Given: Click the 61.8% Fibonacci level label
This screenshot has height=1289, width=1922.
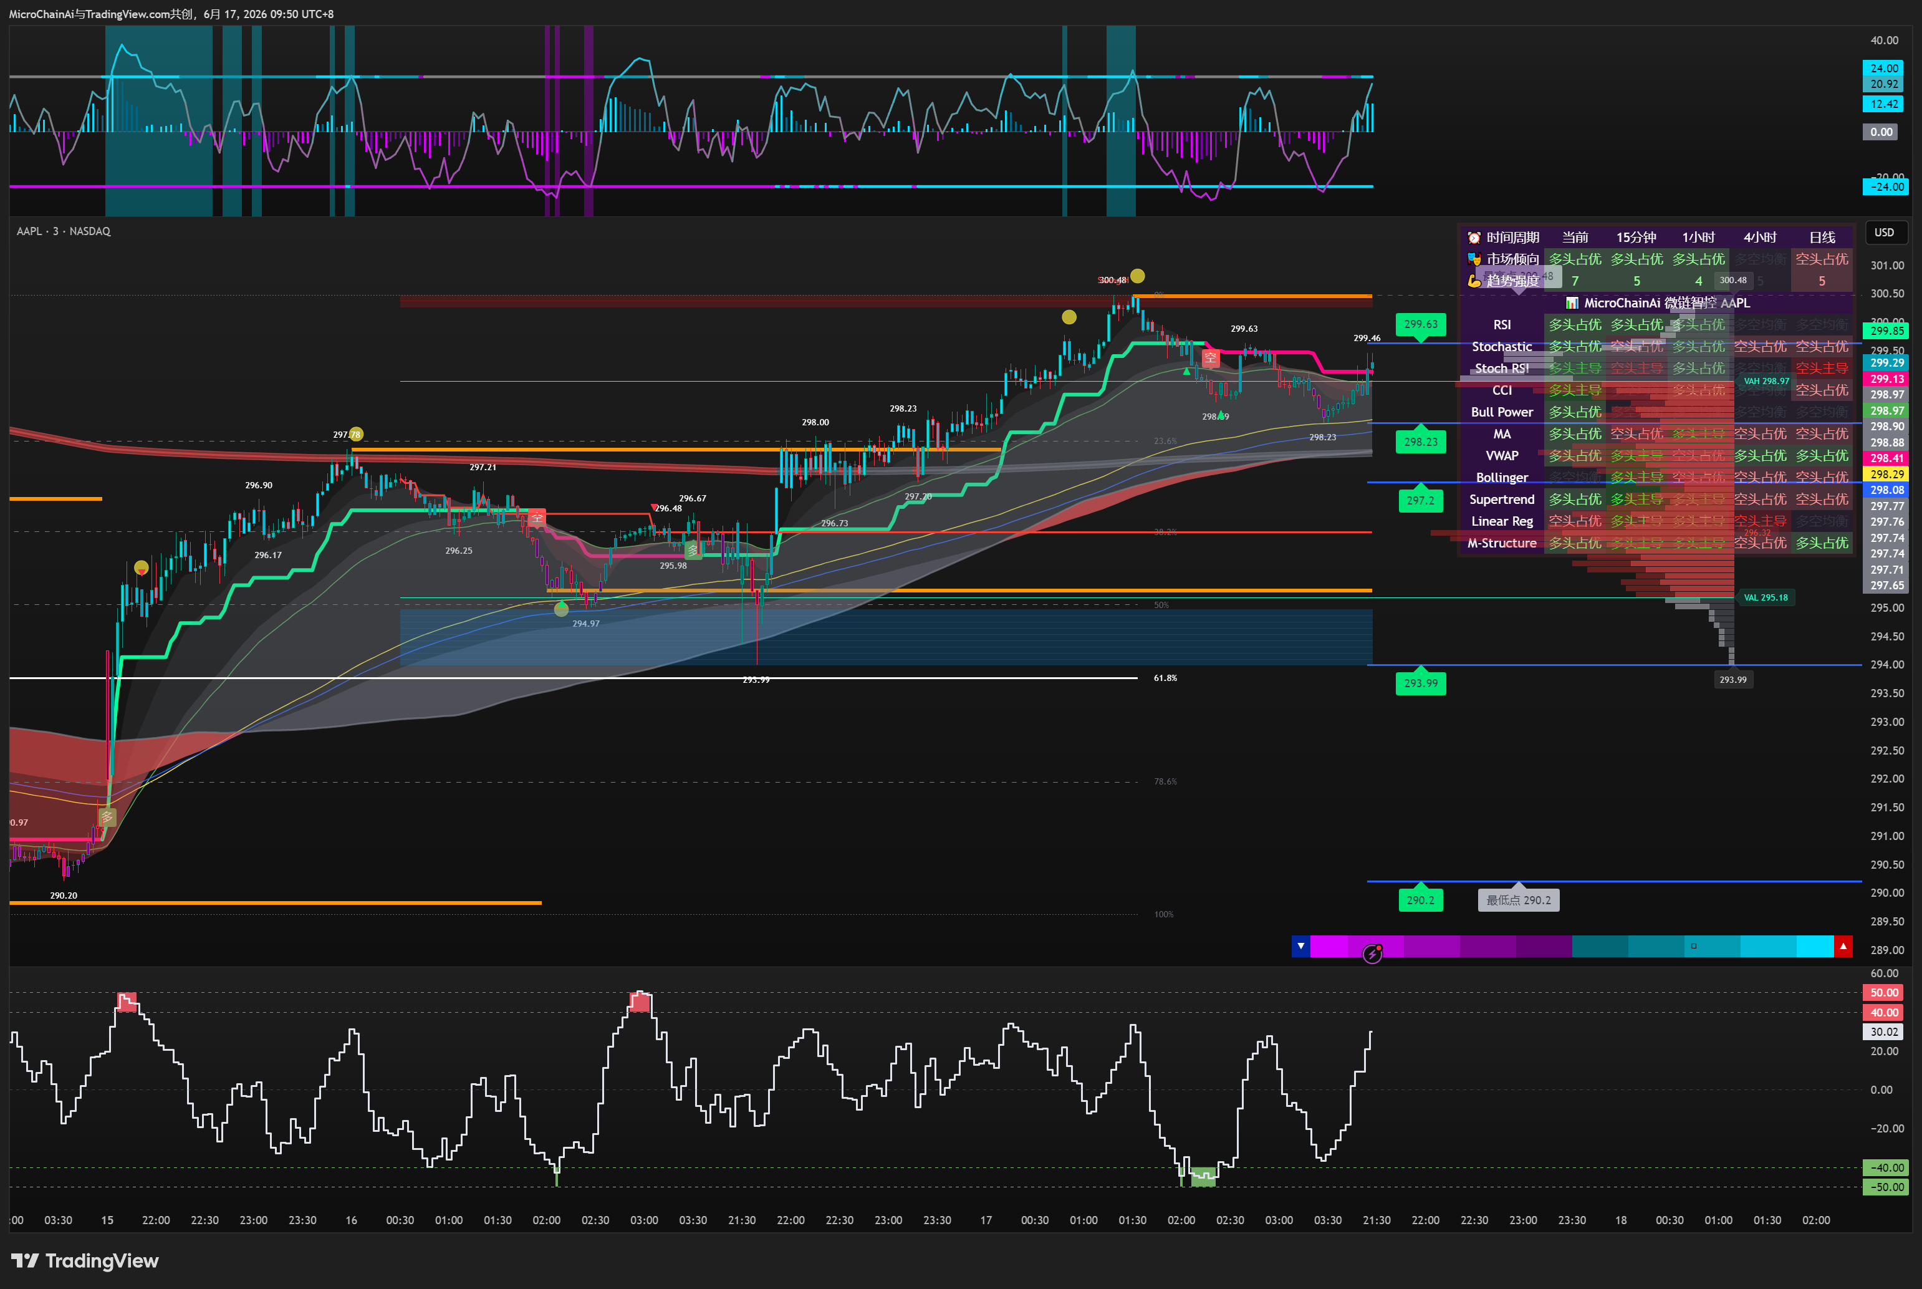Looking at the screenshot, I should (x=1165, y=678).
